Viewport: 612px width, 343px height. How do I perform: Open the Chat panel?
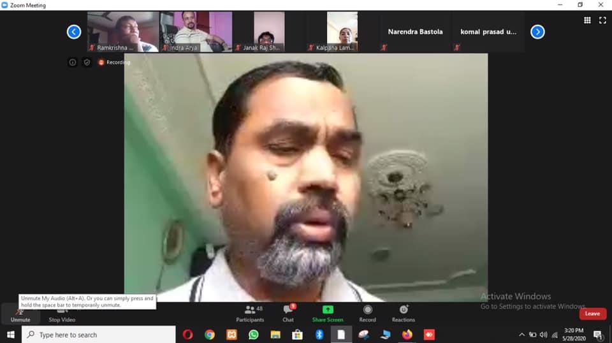(x=288, y=312)
